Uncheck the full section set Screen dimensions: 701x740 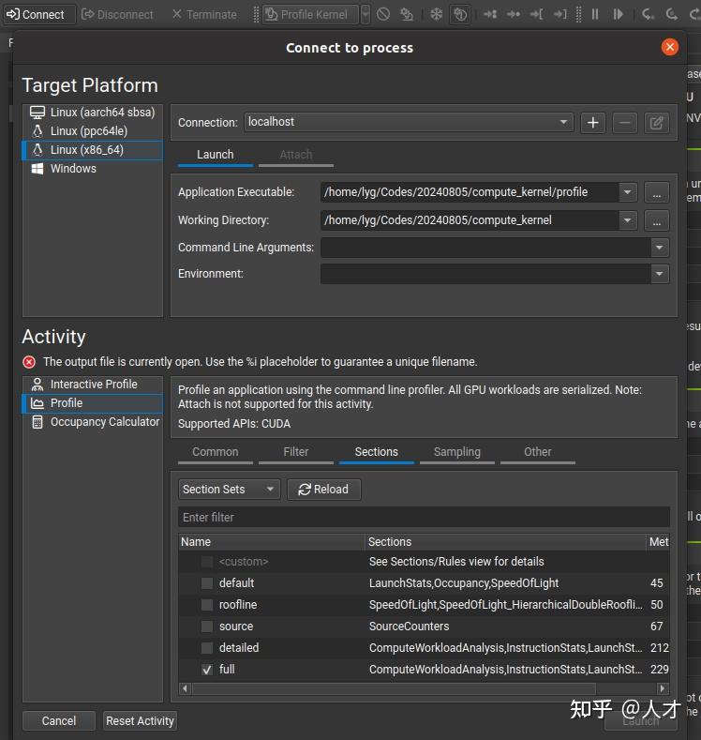pyautogui.click(x=207, y=670)
